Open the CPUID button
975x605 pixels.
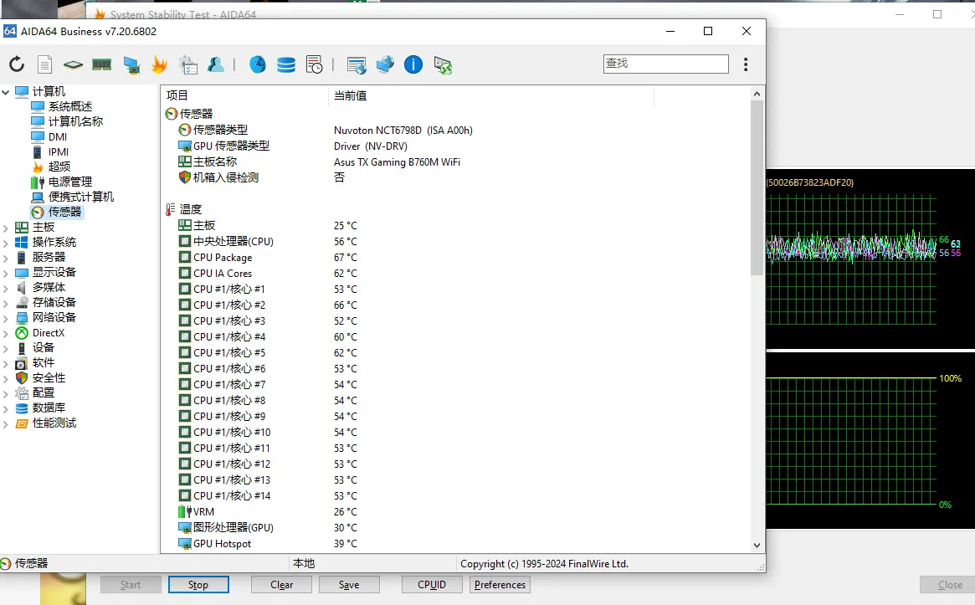pyautogui.click(x=432, y=584)
